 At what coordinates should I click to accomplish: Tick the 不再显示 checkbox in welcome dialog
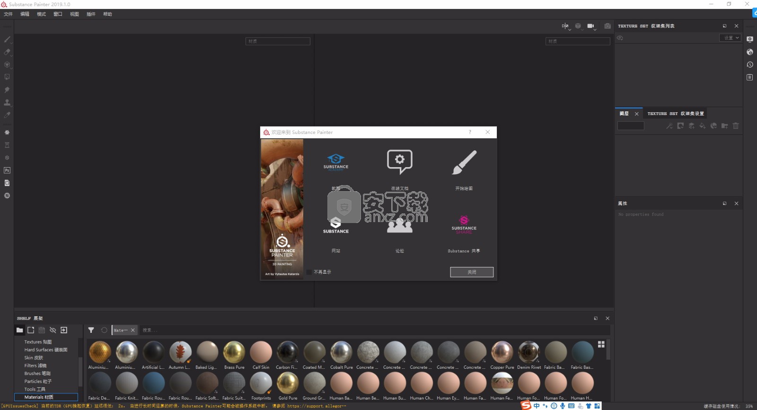coord(309,272)
